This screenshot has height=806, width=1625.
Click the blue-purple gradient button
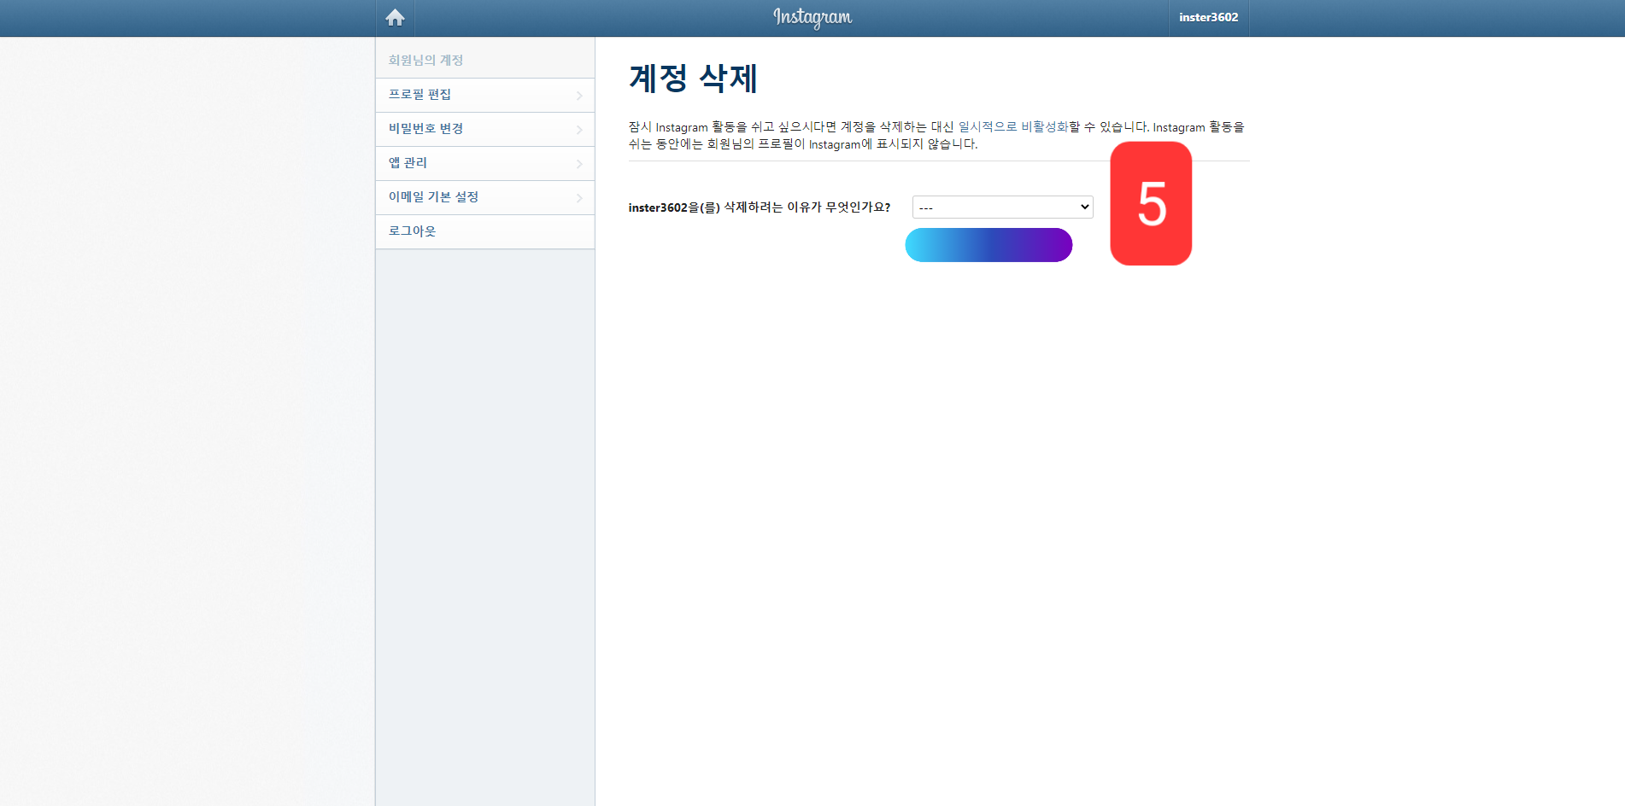[988, 245]
